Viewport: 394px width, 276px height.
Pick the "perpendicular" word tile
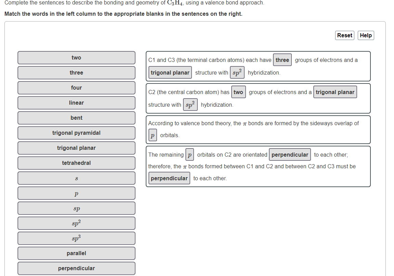click(76, 268)
